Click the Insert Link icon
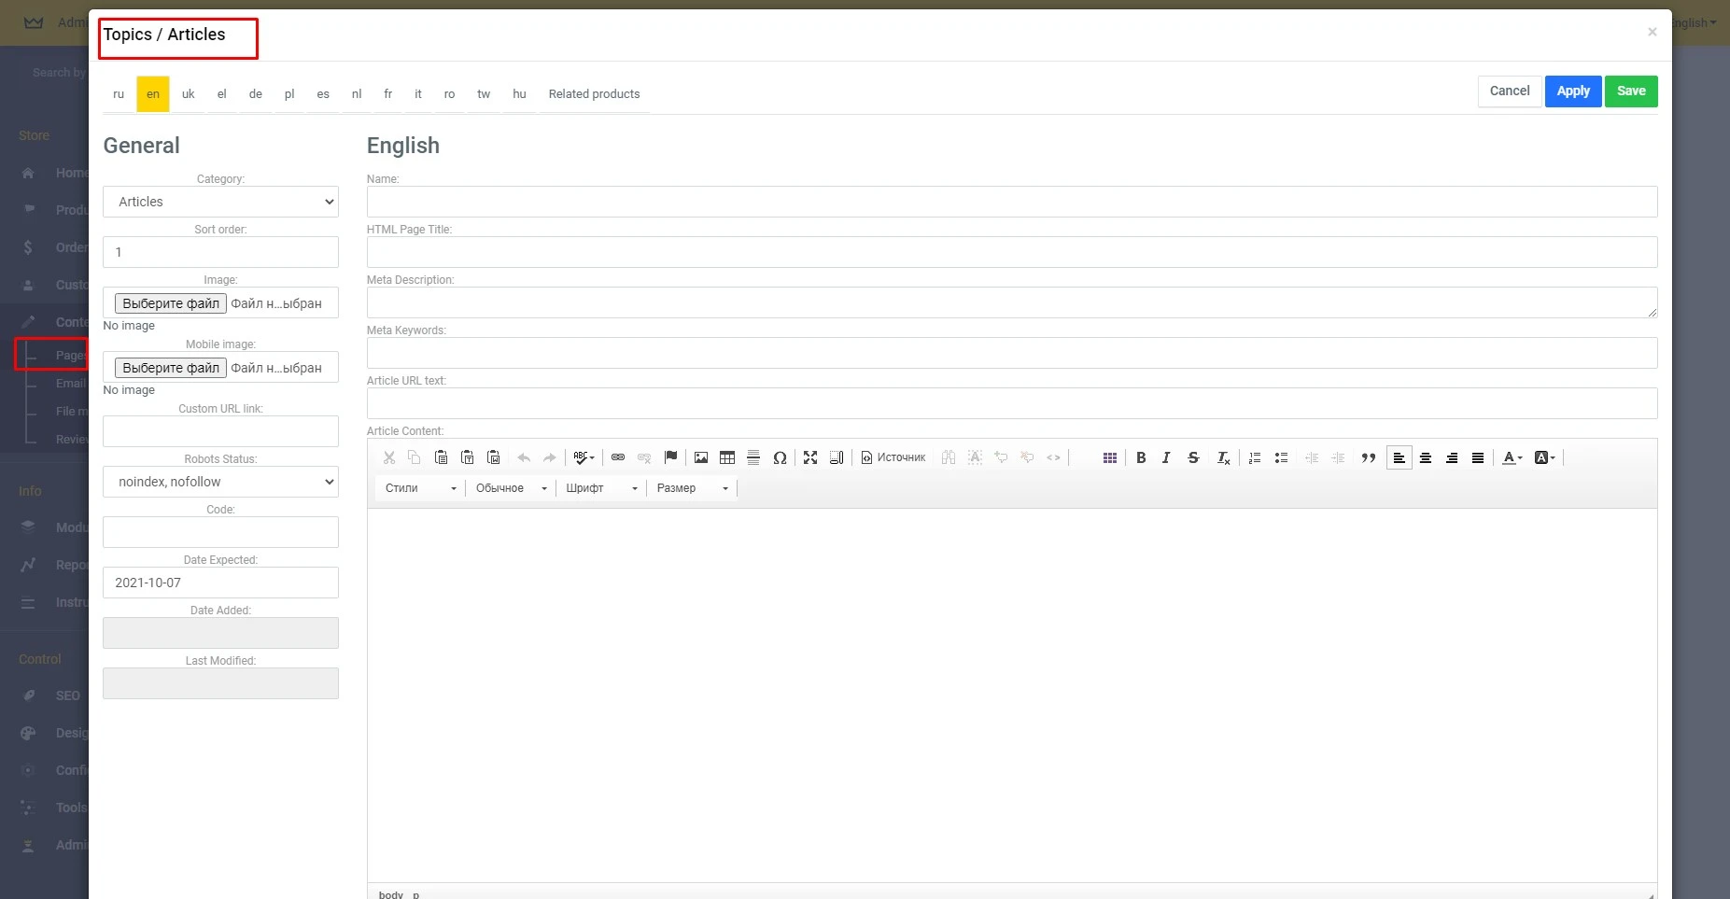 click(x=618, y=457)
